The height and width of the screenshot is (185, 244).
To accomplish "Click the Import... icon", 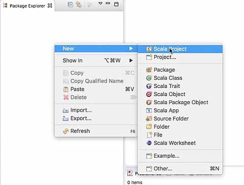I will (65, 110).
